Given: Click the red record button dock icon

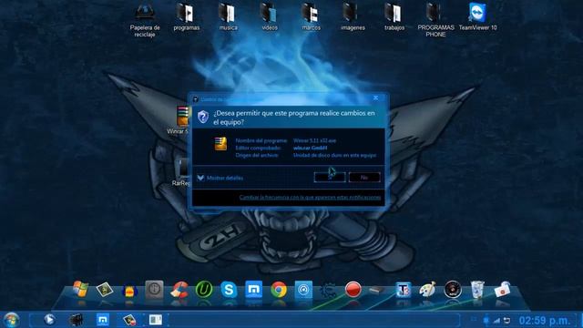Looking at the screenshot, I should (353, 290).
